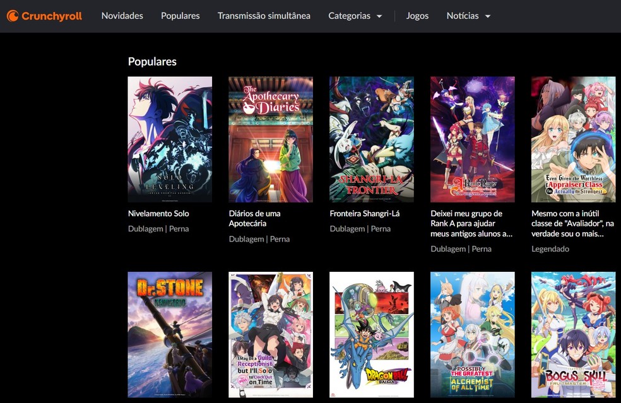The image size is (621, 403).
Task: Click the Diários de uma Apotecária title
Action: [x=255, y=218]
